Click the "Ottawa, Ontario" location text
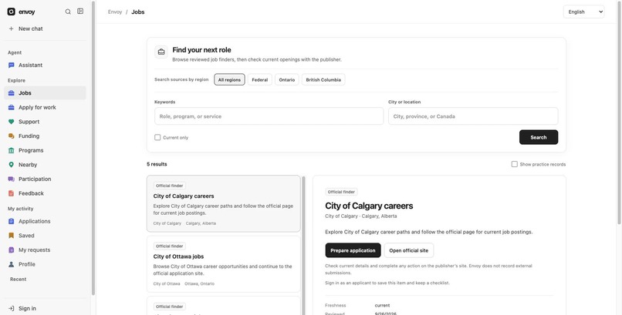Image resolution: width=622 pixels, height=315 pixels. coord(199,283)
